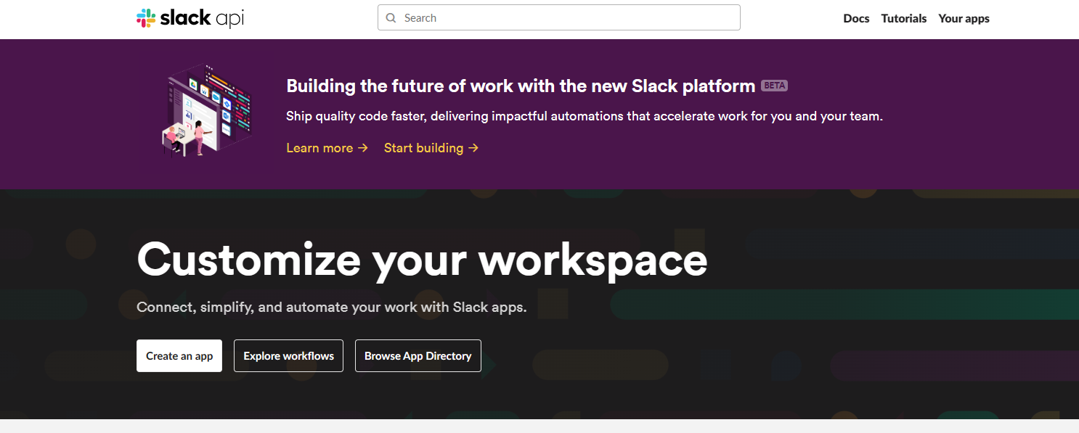The height and width of the screenshot is (433, 1079).
Task: Focus the Search input field
Action: (558, 17)
